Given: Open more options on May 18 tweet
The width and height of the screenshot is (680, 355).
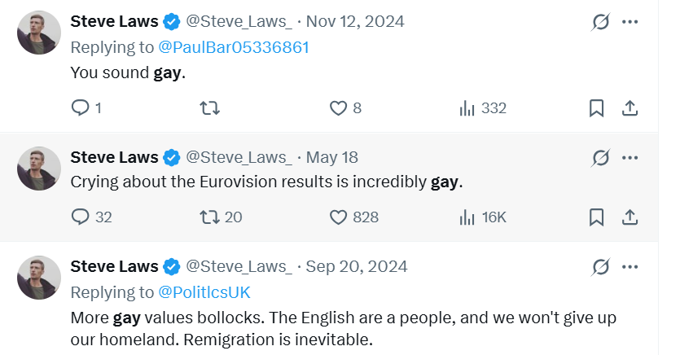Looking at the screenshot, I should tap(630, 157).
